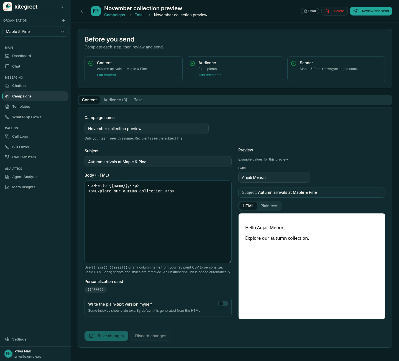Viewport: 399px width, 361px height.
Task: Click Discard changes button
Action: (x=151, y=336)
